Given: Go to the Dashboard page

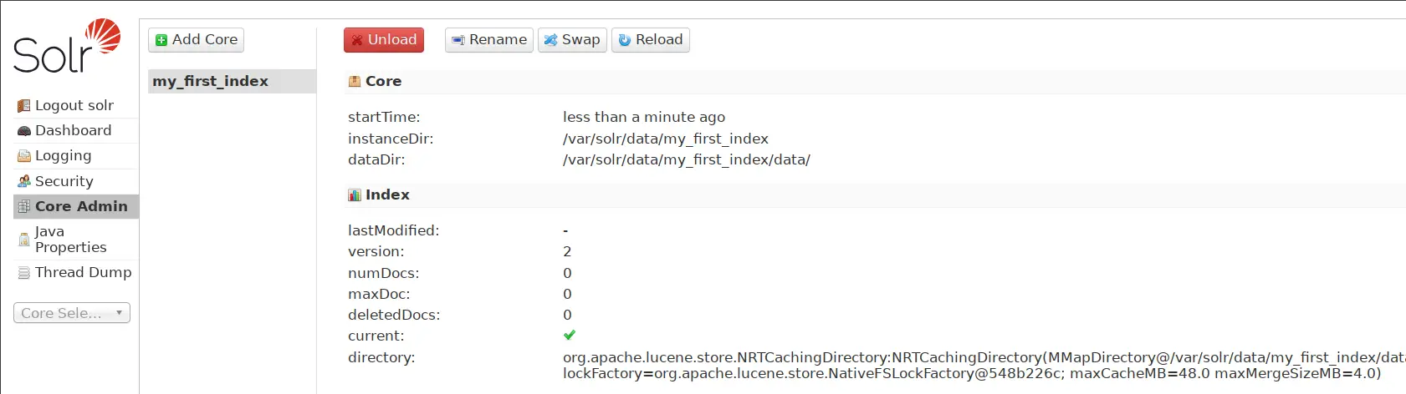Looking at the screenshot, I should point(73,130).
